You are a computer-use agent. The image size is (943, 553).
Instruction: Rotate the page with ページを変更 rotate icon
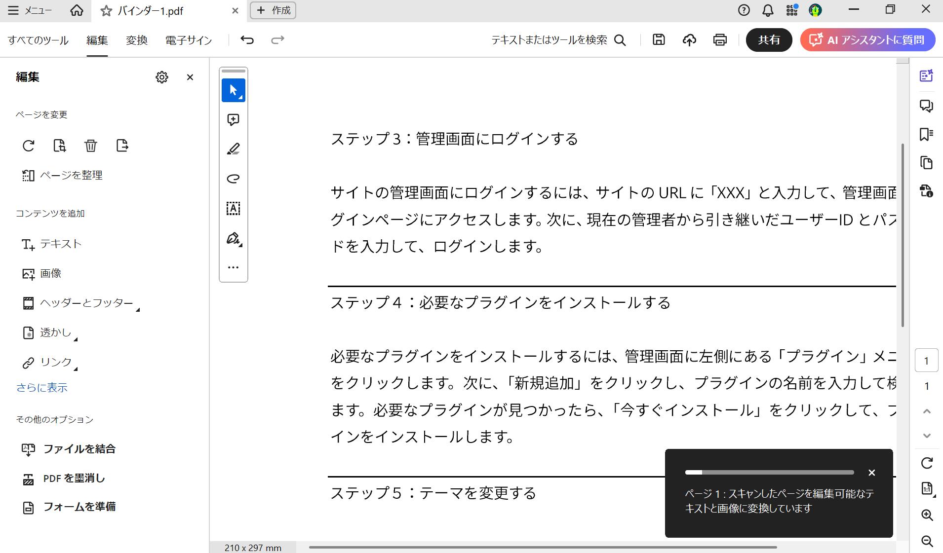[29, 146]
